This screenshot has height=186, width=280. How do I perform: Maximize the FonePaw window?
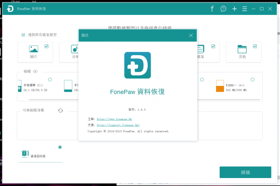tap(262, 9)
